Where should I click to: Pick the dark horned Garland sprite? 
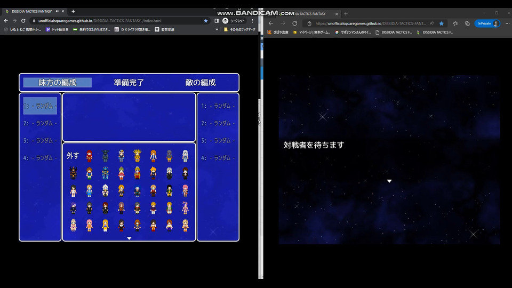click(105, 156)
